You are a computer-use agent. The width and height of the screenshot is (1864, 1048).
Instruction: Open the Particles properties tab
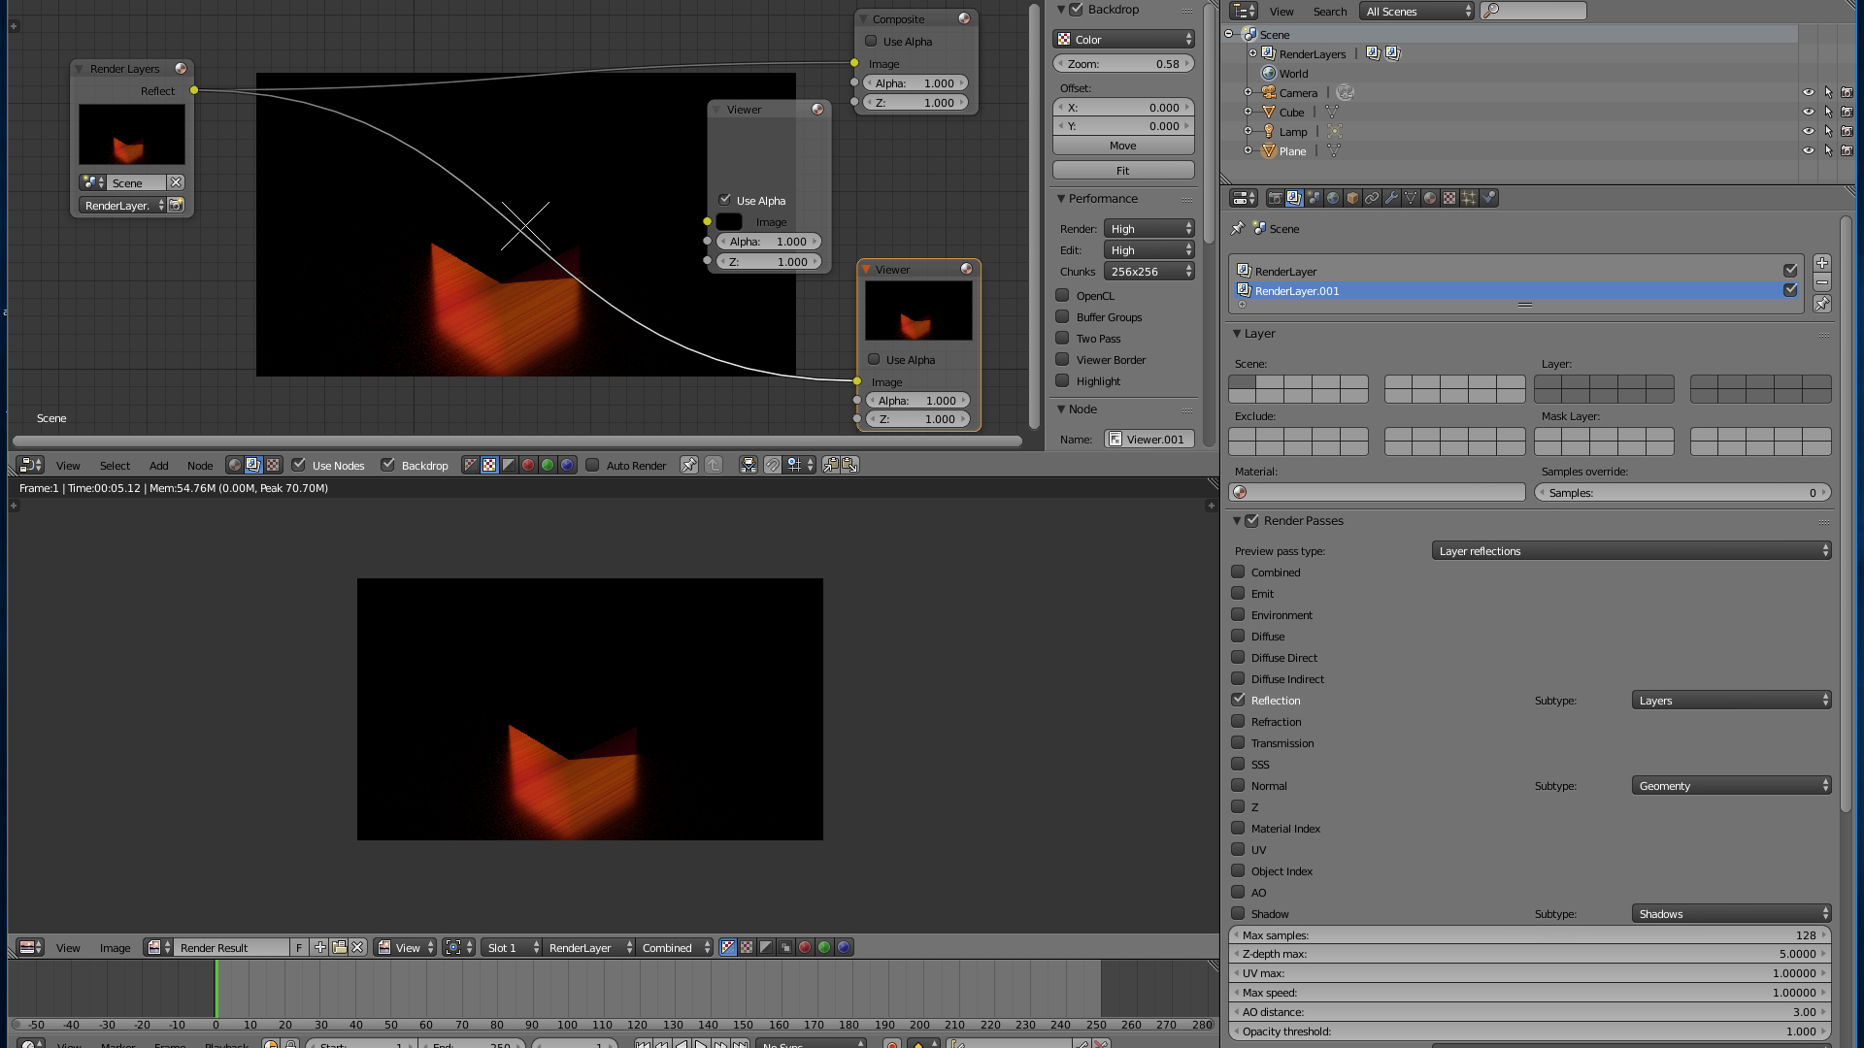click(1469, 198)
